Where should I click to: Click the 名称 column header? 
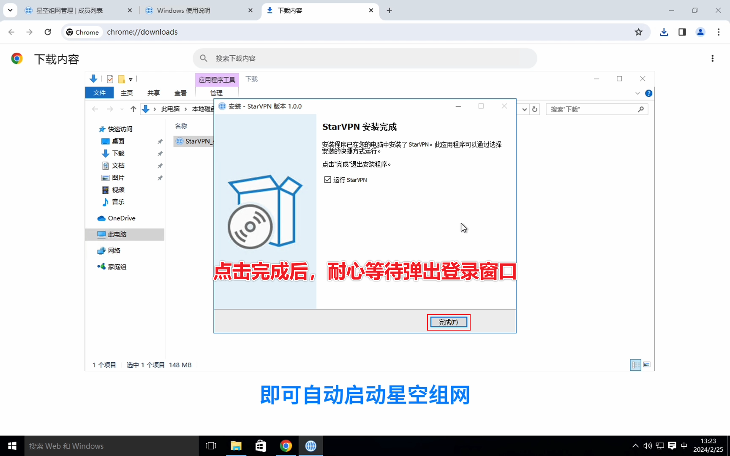click(181, 126)
